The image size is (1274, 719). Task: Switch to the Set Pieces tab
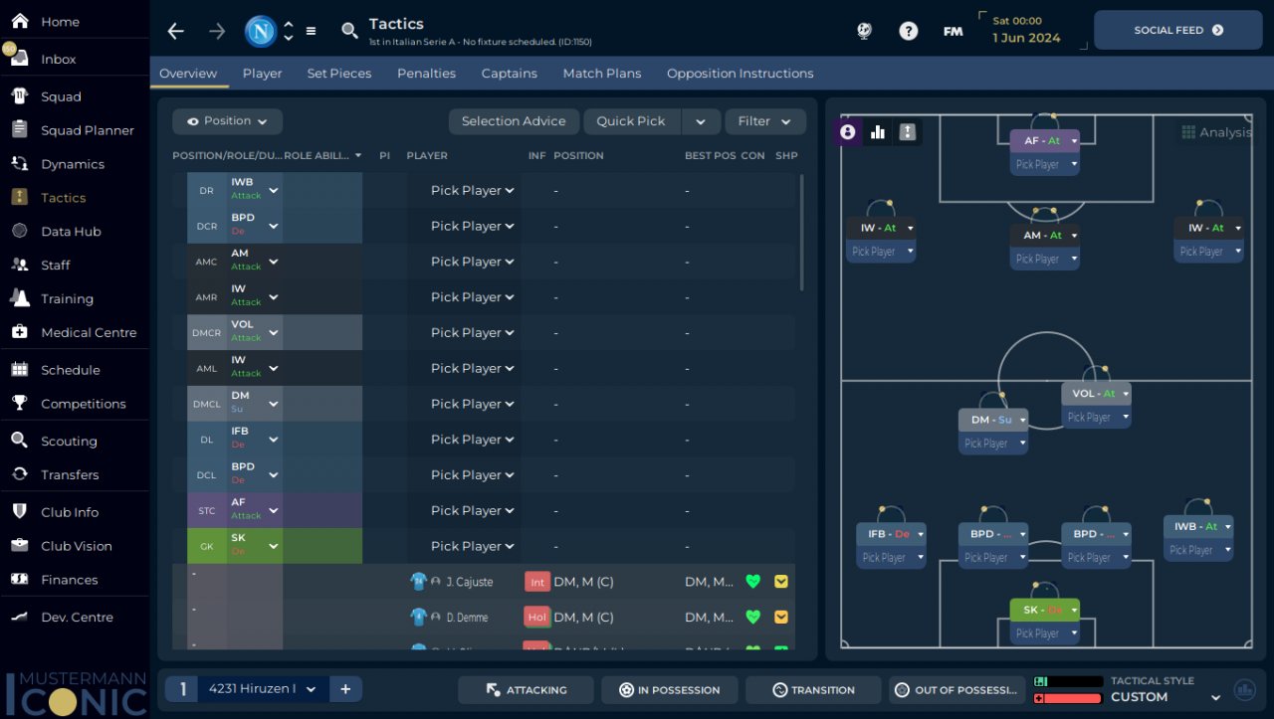(339, 74)
